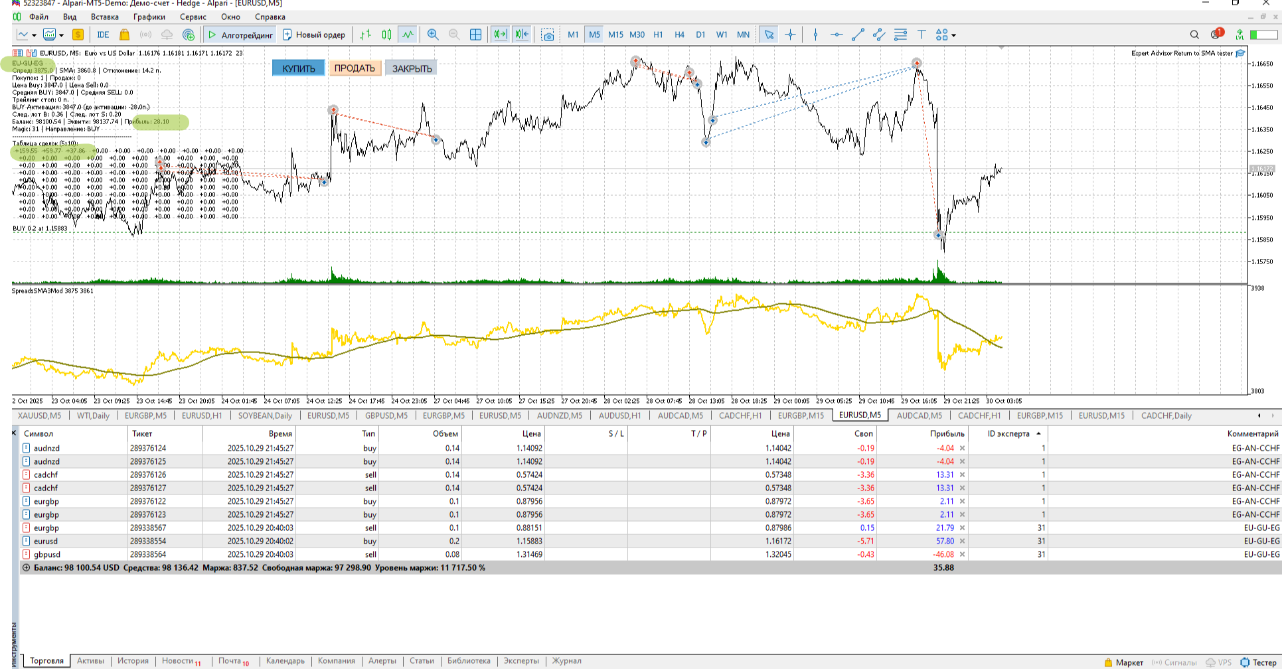This screenshot has height=669, width=1282.
Task: Select the trendline drawing tool
Action: 858,35
